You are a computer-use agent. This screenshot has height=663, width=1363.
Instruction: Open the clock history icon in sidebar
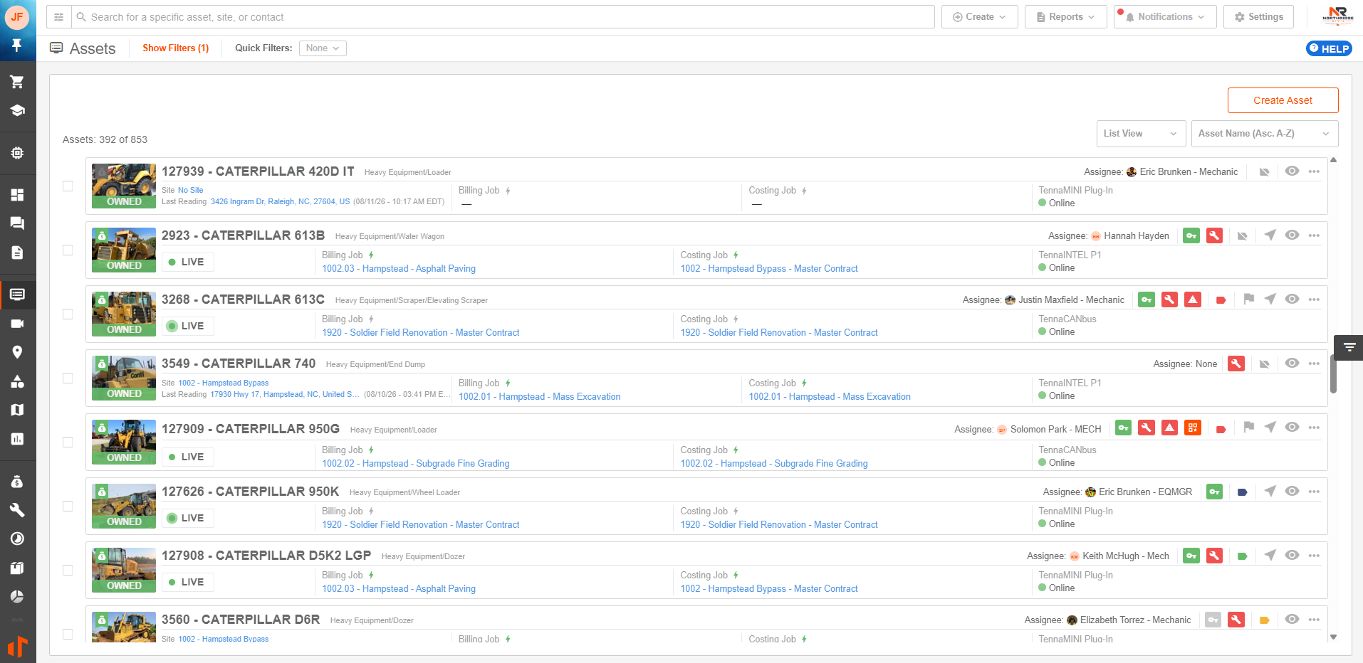17,539
